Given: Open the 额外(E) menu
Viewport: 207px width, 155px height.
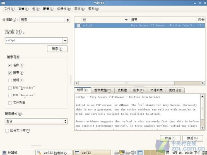Looking at the screenshot, I should [79, 9].
